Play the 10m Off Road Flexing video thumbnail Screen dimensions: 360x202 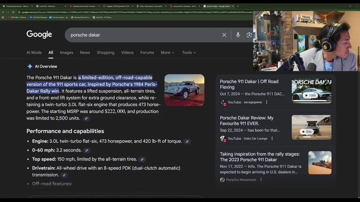point(311,91)
